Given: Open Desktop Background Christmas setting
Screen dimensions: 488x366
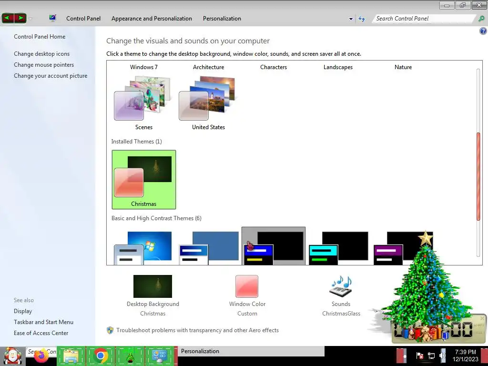Looking at the screenshot, I should click(x=153, y=295).
